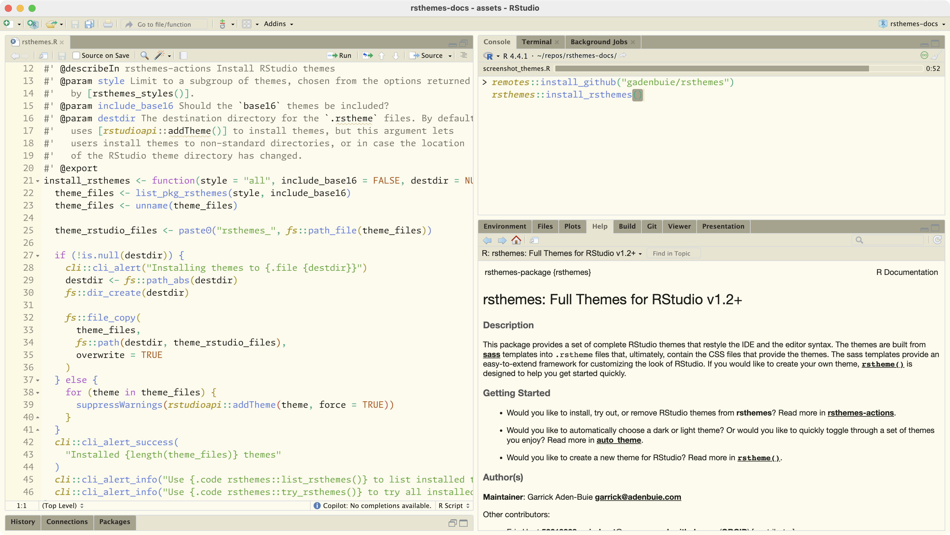Click Show document outline icon
950x535 pixels.
(x=464, y=55)
